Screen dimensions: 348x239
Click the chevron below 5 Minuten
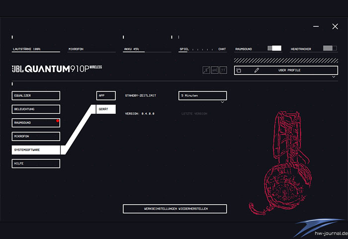(x=222, y=102)
